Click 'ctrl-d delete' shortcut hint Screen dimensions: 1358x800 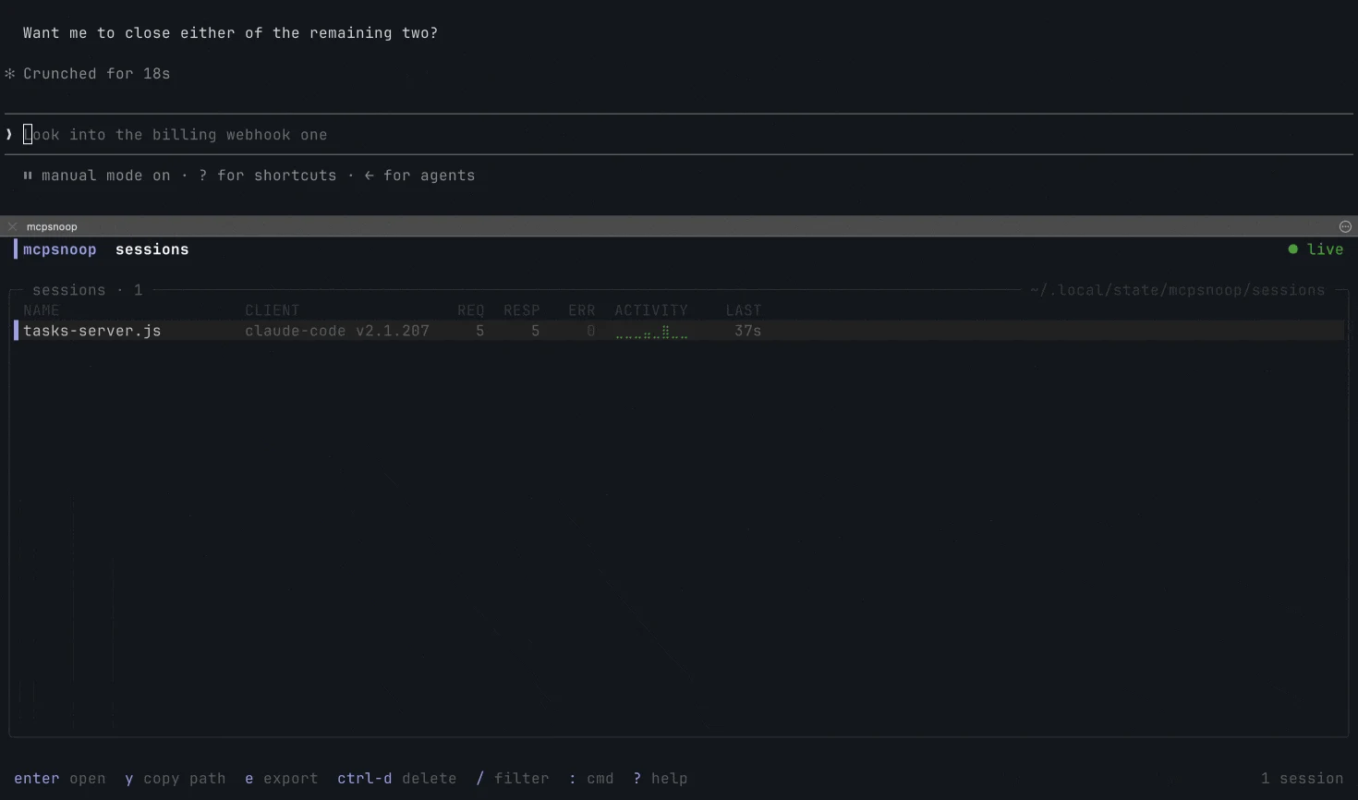397,779
